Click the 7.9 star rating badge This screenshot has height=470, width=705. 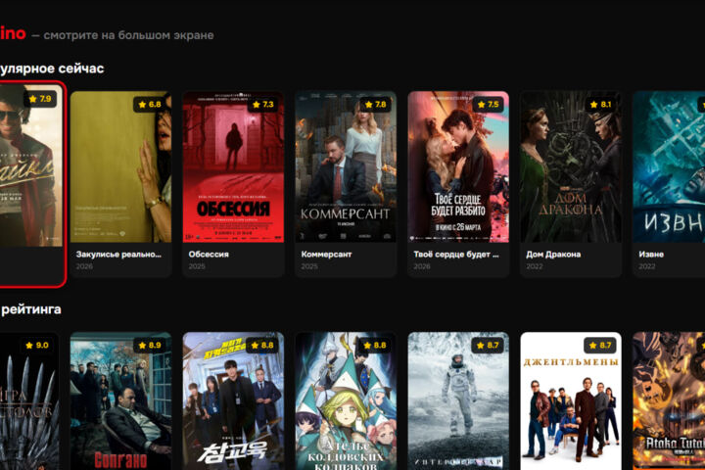[x=40, y=99]
